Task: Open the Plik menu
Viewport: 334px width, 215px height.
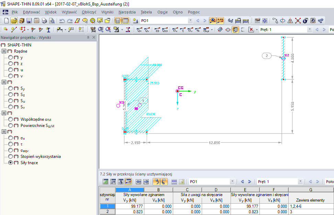Action: [x=15, y=12]
